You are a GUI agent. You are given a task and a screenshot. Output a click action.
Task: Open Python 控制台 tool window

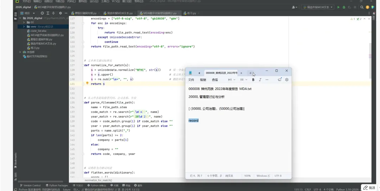96,185
